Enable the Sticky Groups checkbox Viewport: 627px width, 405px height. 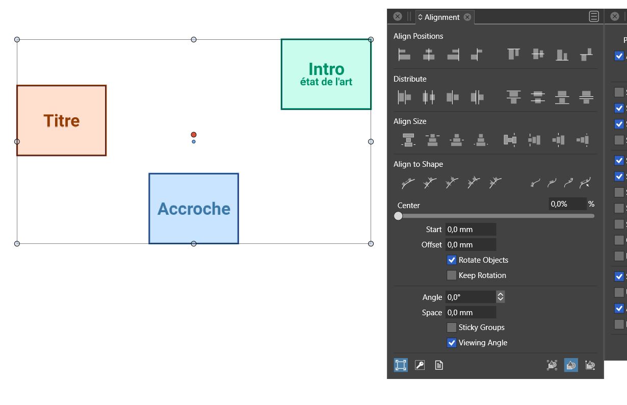452,327
